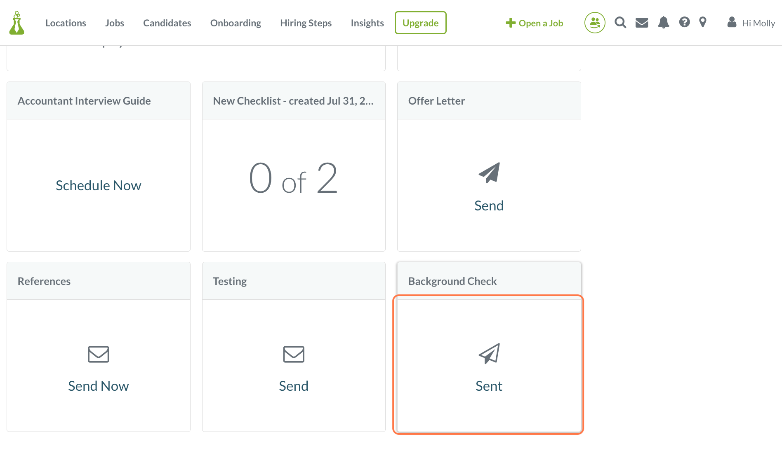
Task: Open the notifications bell icon
Action: pos(663,23)
